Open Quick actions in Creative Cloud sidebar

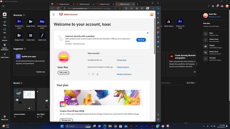coord(5,55)
